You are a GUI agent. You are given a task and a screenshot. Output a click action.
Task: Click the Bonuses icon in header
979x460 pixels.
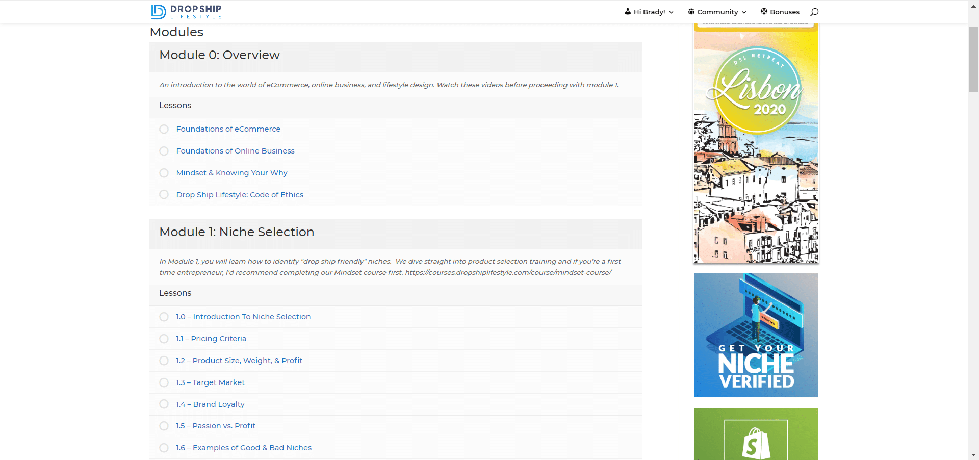[764, 11]
